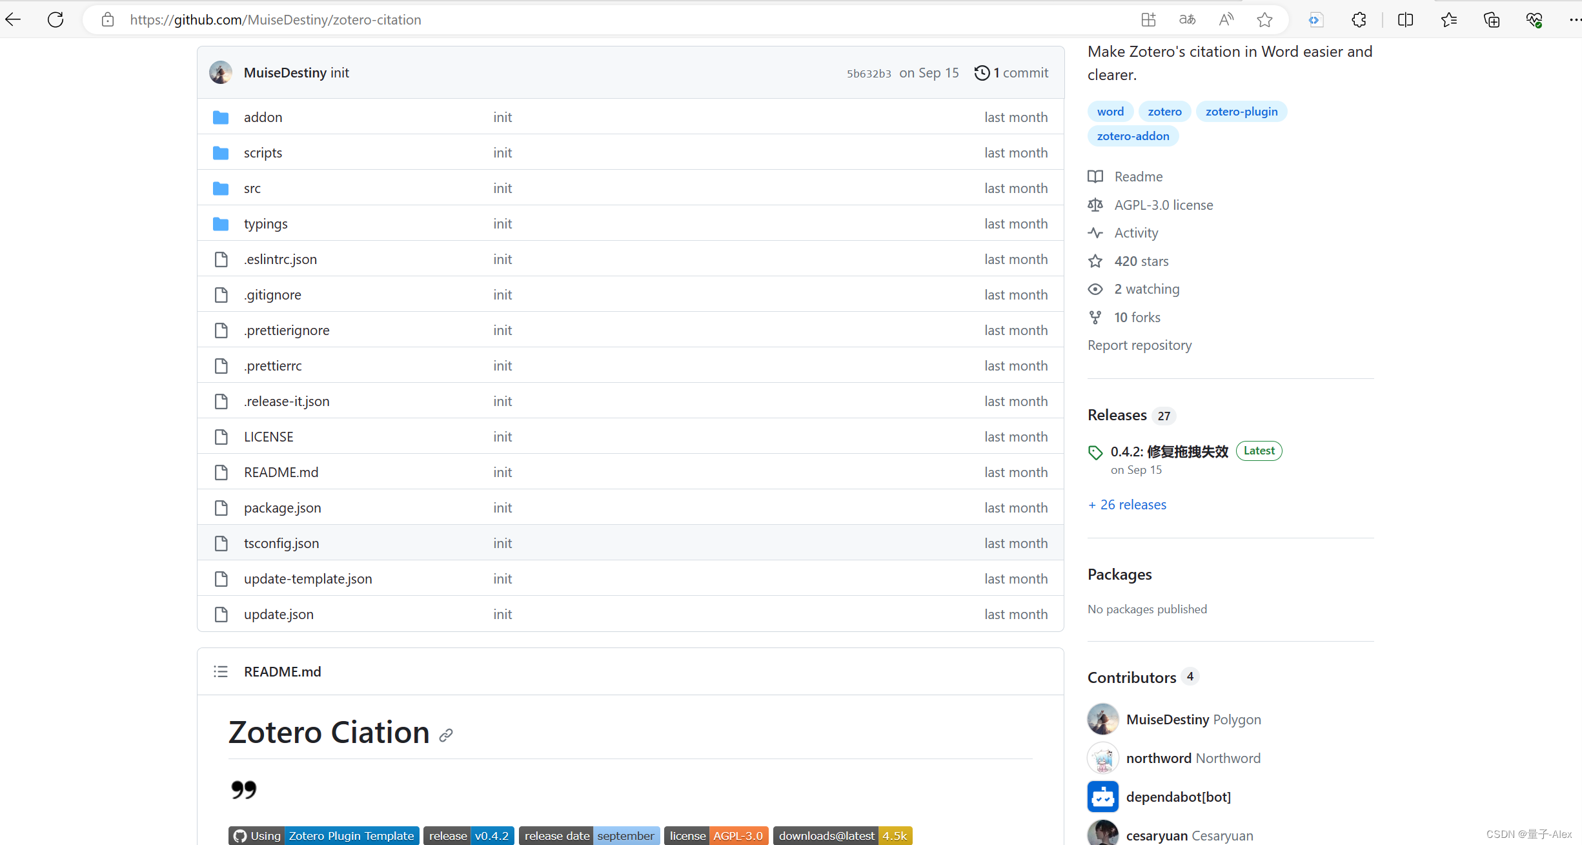This screenshot has height=845, width=1582.
Task: Click the browser back arrow
Action: point(14,19)
